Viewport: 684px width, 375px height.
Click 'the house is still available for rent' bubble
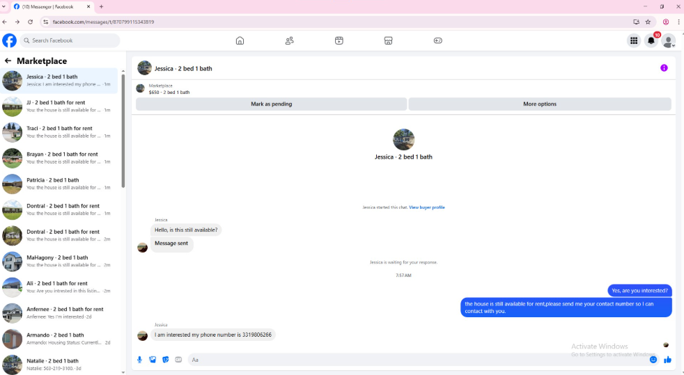[566, 308]
